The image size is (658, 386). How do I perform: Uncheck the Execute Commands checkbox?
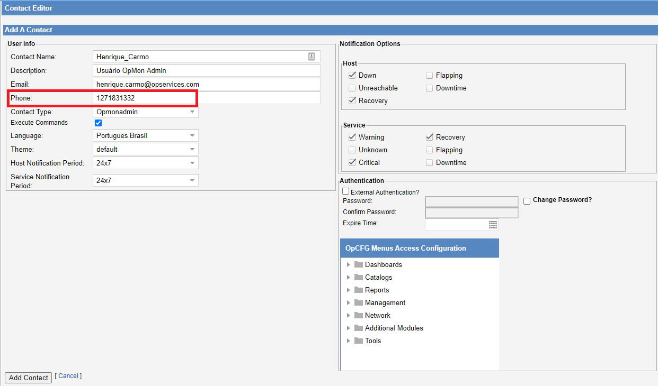coord(98,123)
